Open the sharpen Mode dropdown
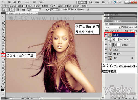The width and height of the screenshot is (138, 100). click(x=34, y=10)
